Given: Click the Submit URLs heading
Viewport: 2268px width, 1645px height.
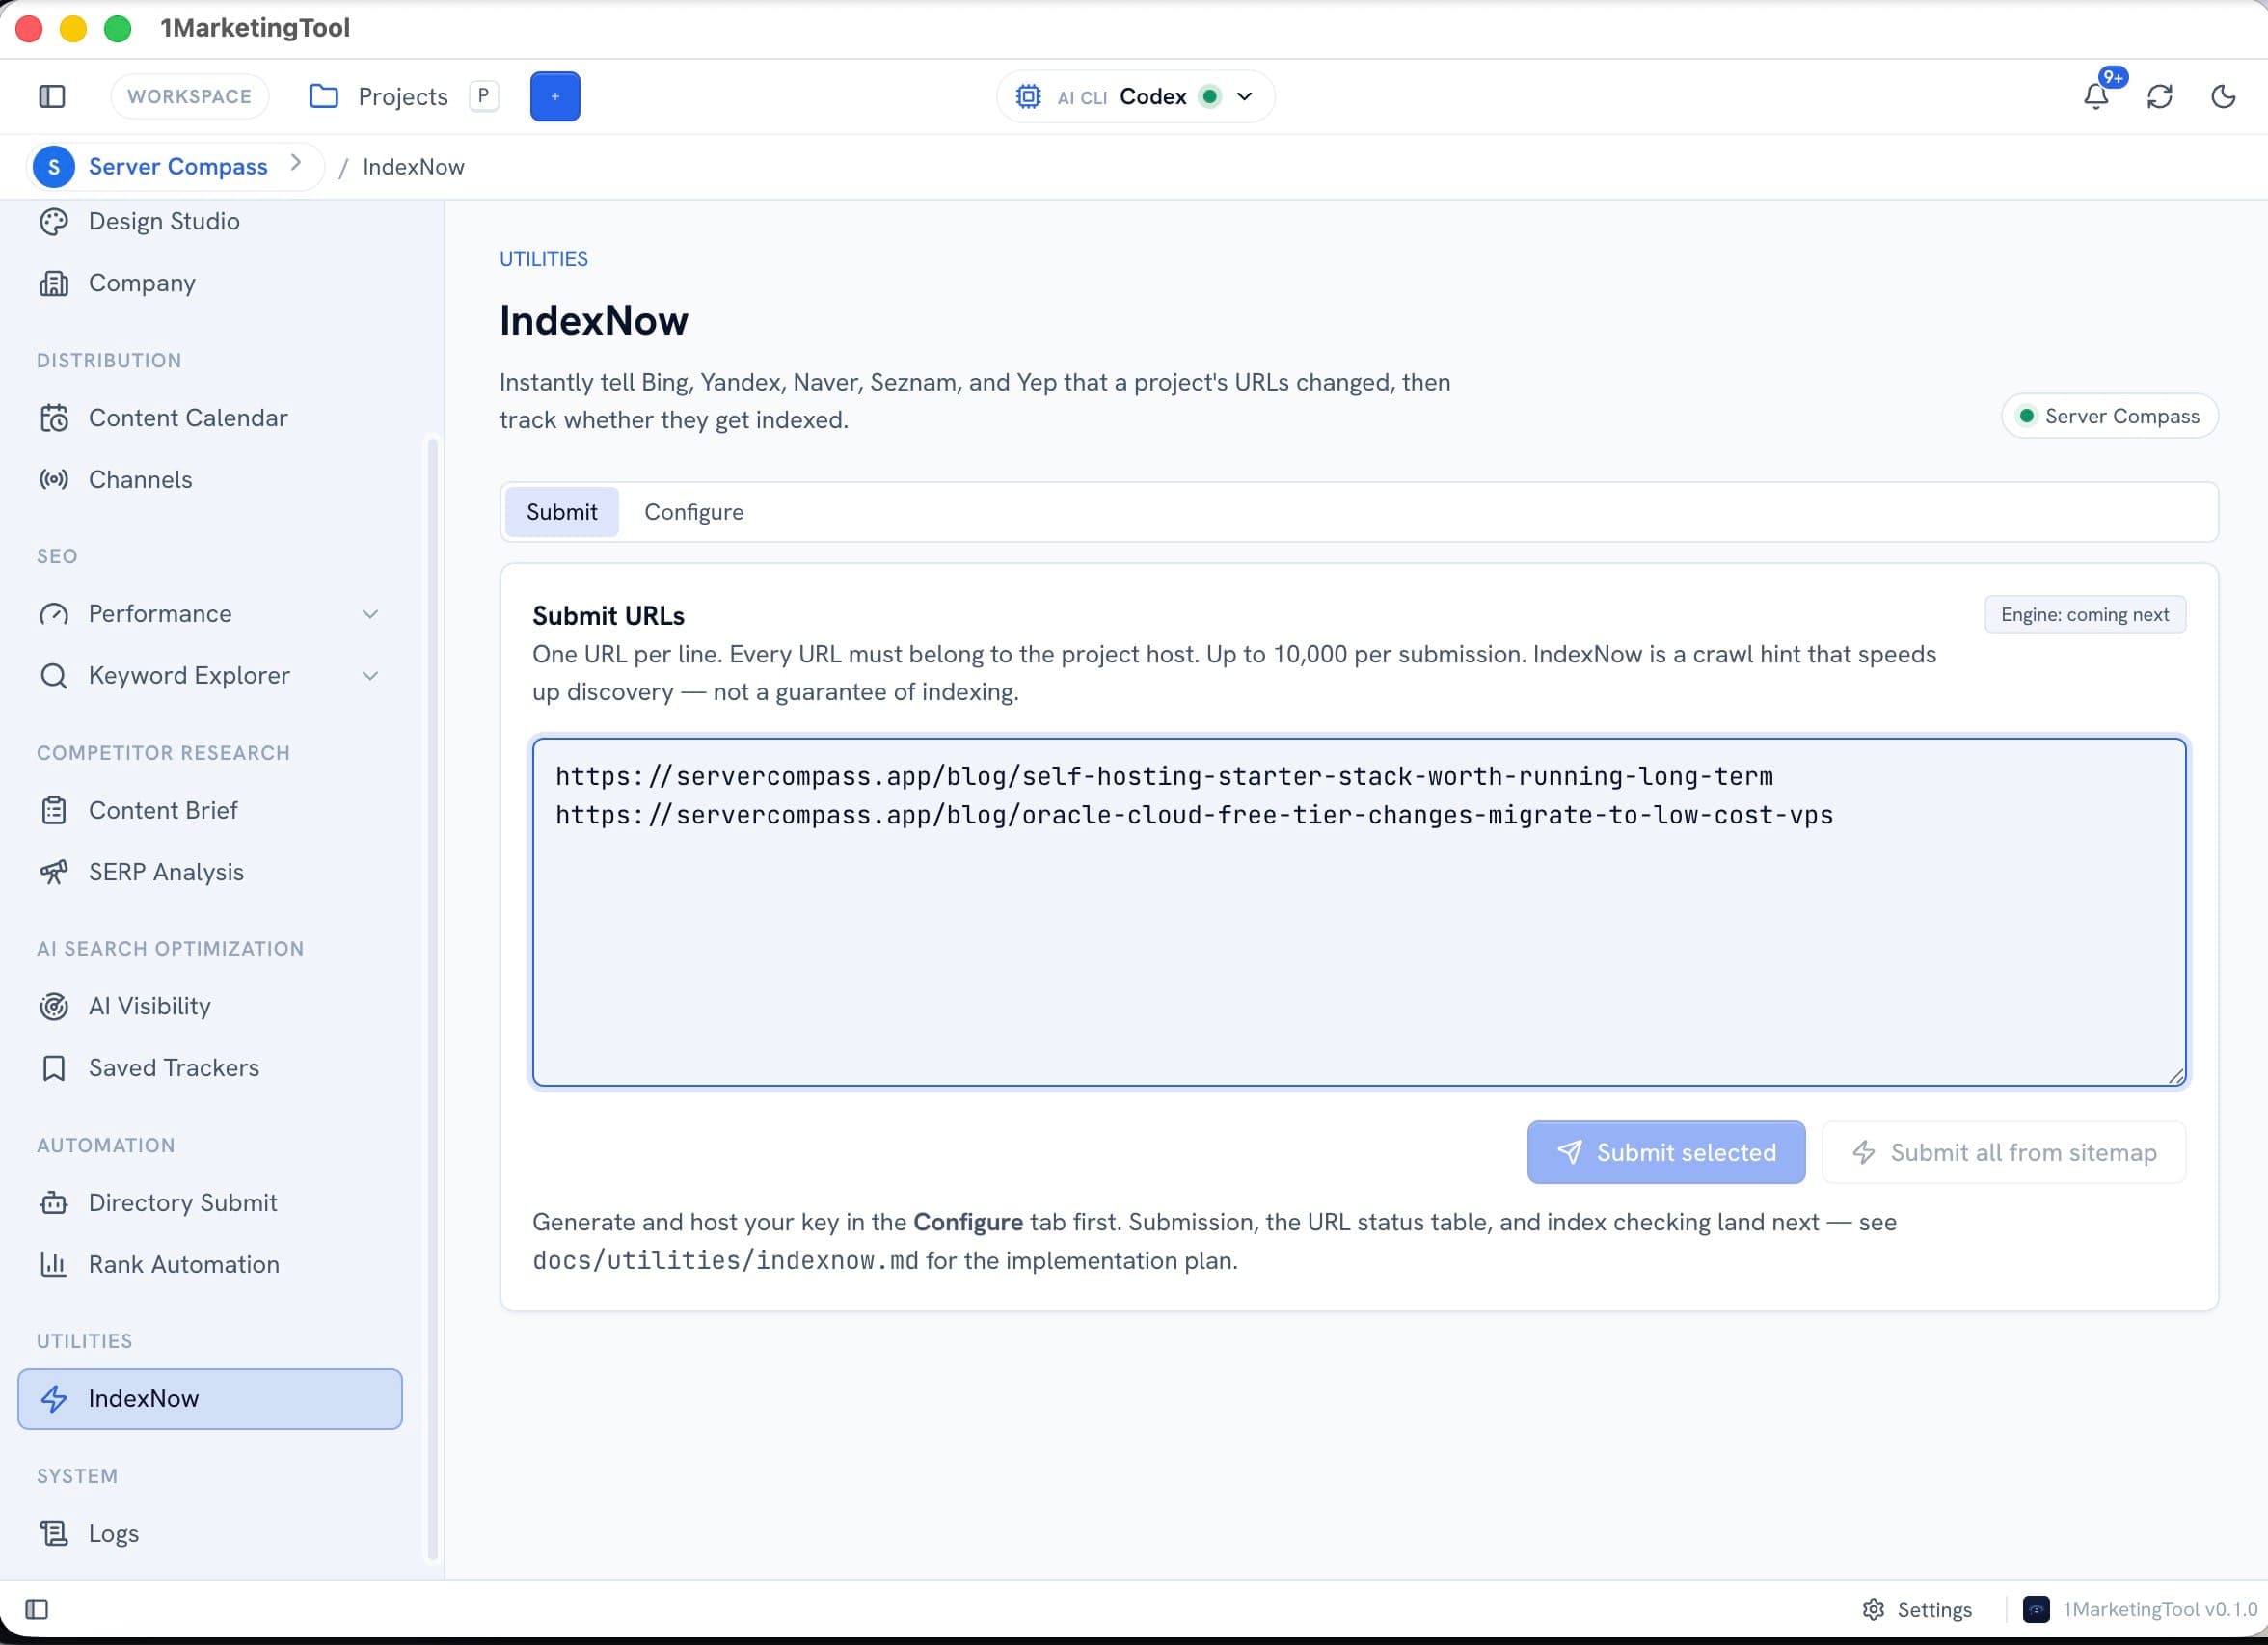Looking at the screenshot, I should coord(608,616).
